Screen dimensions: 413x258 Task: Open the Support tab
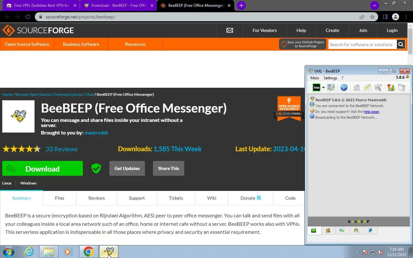[137, 198]
